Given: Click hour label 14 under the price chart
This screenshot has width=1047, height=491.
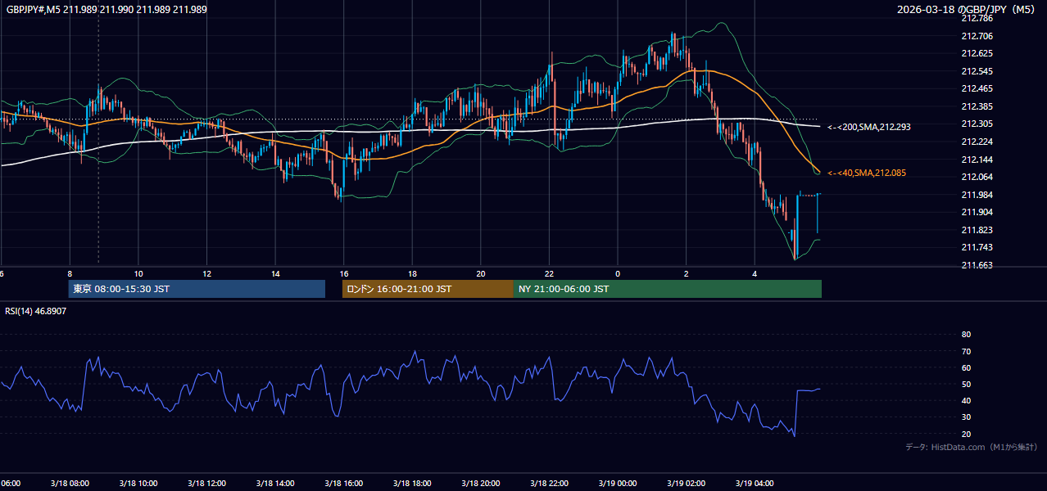Looking at the screenshot, I should [276, 273].
